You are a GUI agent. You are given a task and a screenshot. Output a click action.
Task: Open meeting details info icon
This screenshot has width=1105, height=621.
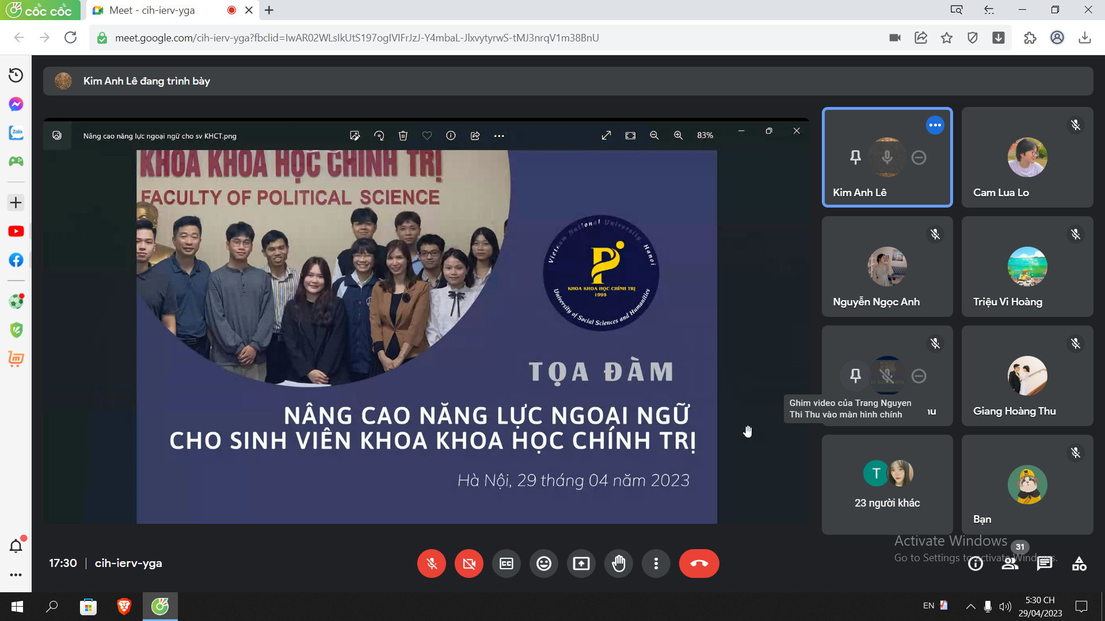click(x=976, y=564)
